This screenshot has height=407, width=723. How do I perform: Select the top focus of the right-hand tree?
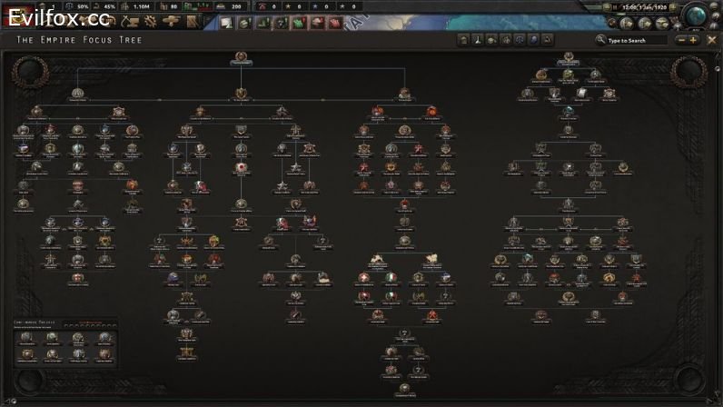point(569,60)
